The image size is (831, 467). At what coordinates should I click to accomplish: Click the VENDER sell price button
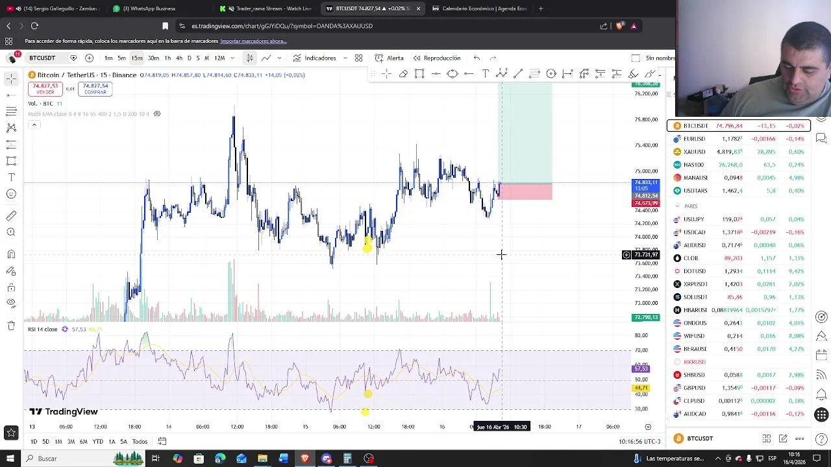pyautogui.click(x=45, y=89)
